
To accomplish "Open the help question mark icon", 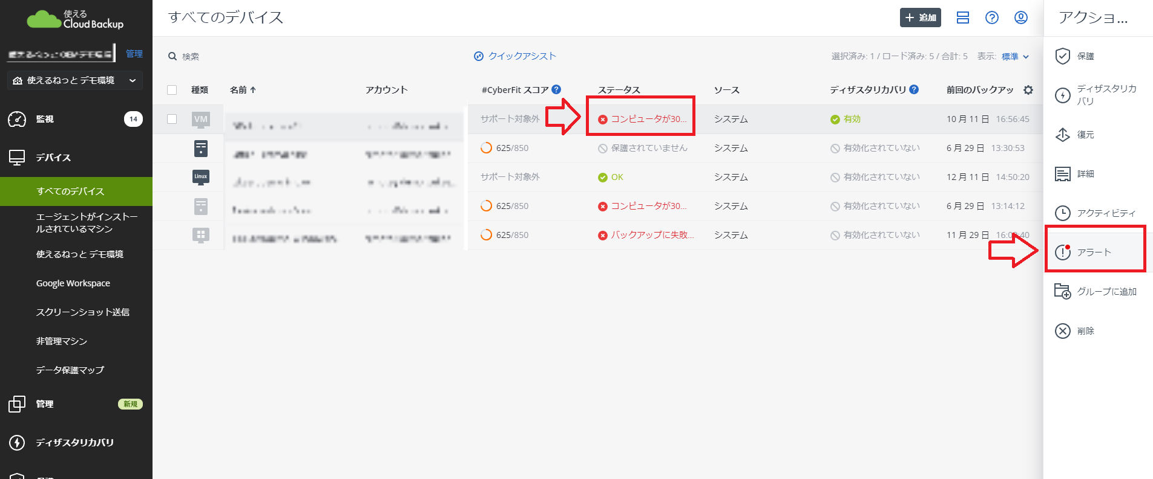I will pyautogui.click(x=992, y=18).
